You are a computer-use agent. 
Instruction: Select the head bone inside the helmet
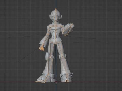click(x=56, y=16)
